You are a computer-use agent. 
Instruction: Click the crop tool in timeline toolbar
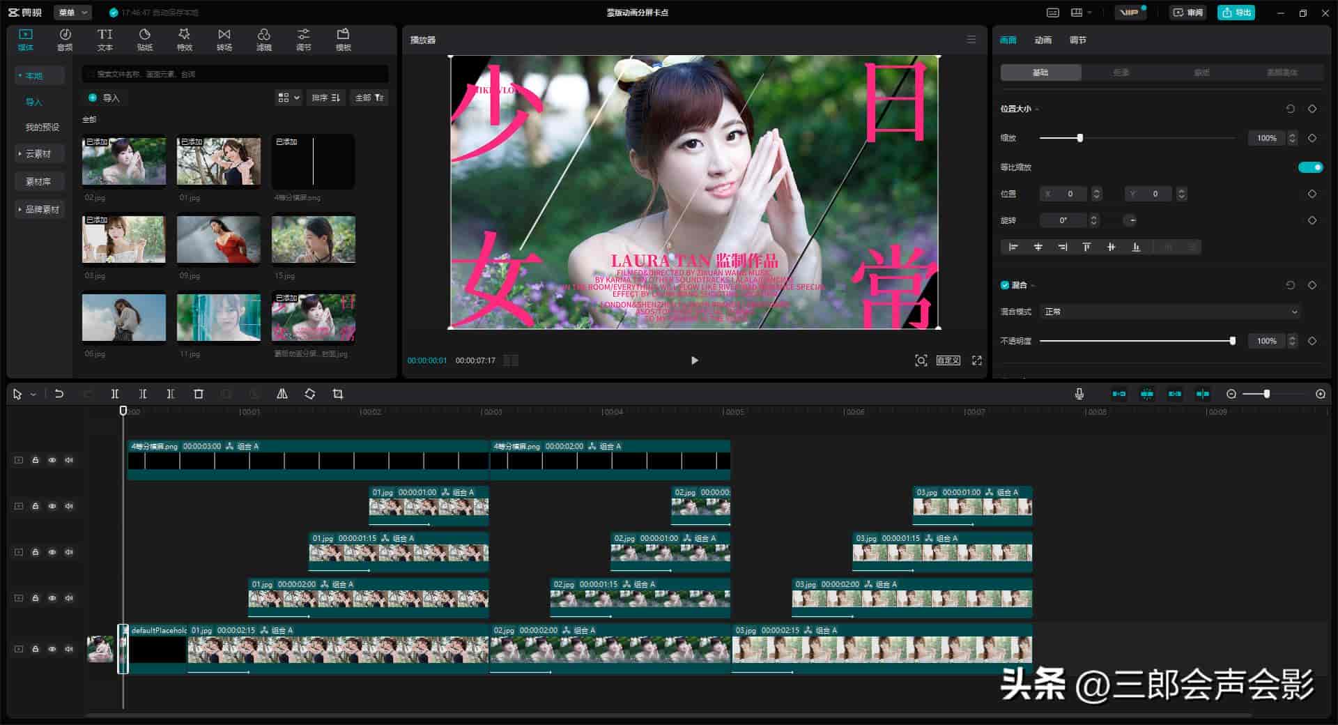click(x=338, y=394)
